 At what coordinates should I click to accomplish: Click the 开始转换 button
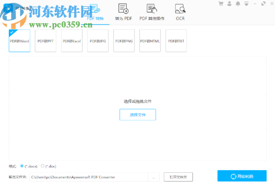pyautogui.click(x=242, y=176)
